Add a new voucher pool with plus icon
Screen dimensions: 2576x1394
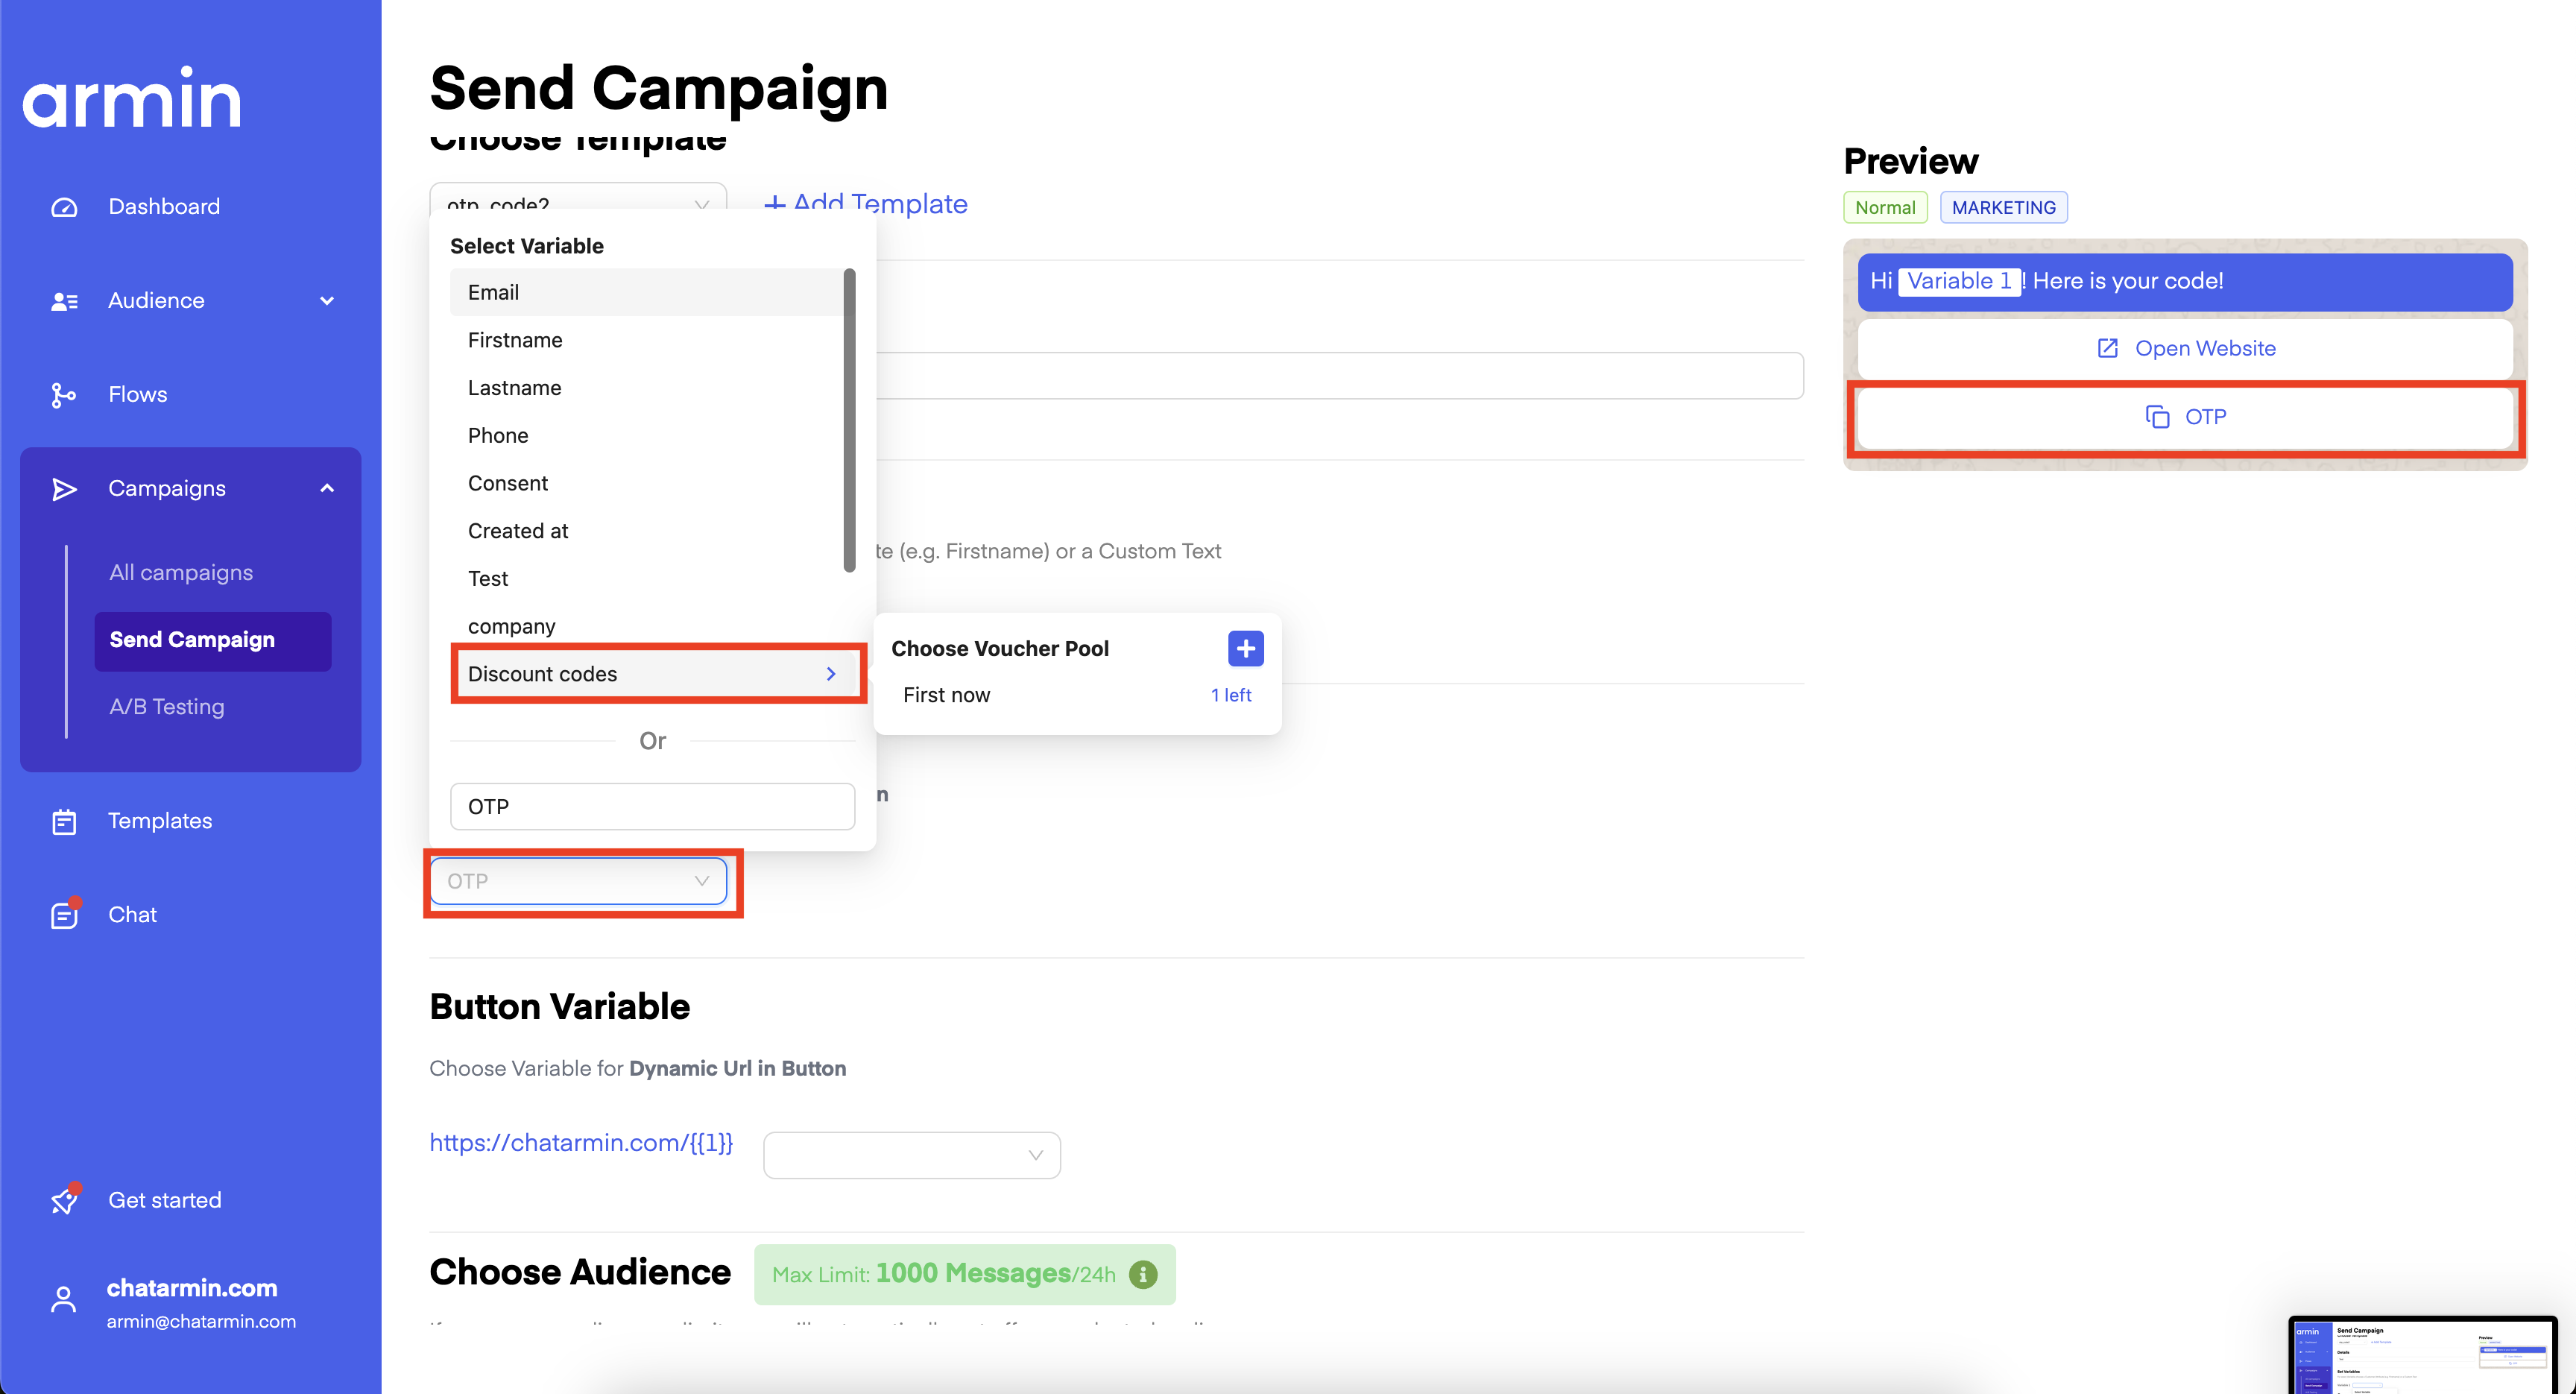(1245, 648)
